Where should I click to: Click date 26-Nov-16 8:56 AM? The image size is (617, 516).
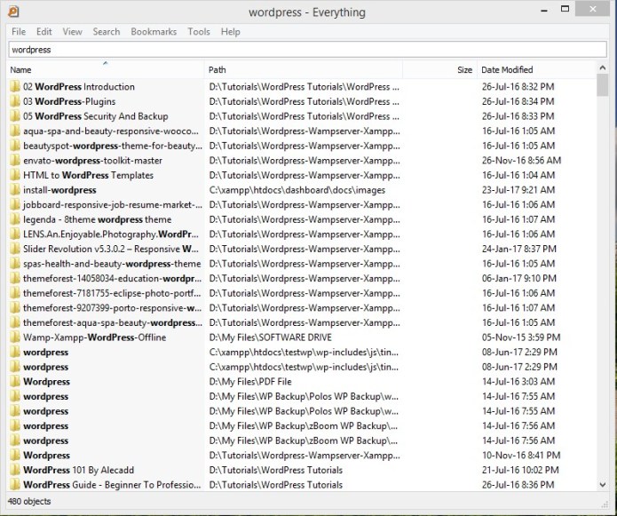pyautogui.click(x=521, y=161)
